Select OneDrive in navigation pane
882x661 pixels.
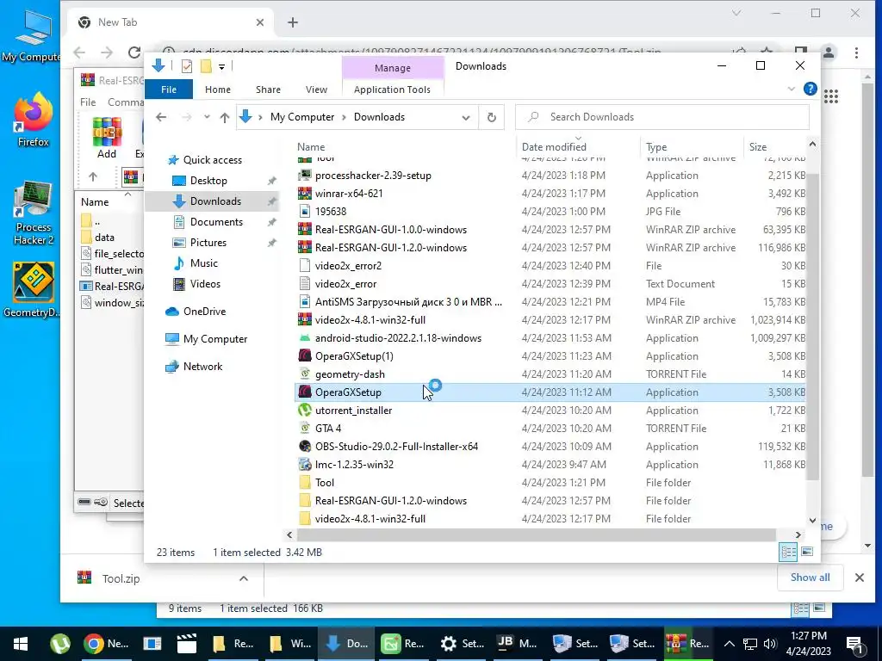[204, 311]
